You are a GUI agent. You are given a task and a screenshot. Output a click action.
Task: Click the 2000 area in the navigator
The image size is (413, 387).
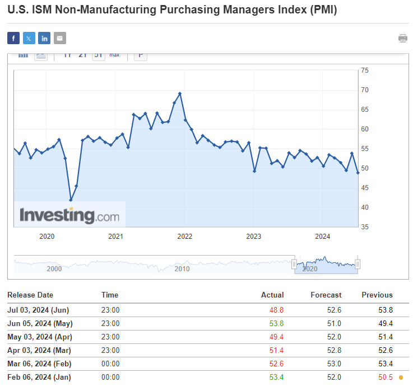[x=54, y=268]
